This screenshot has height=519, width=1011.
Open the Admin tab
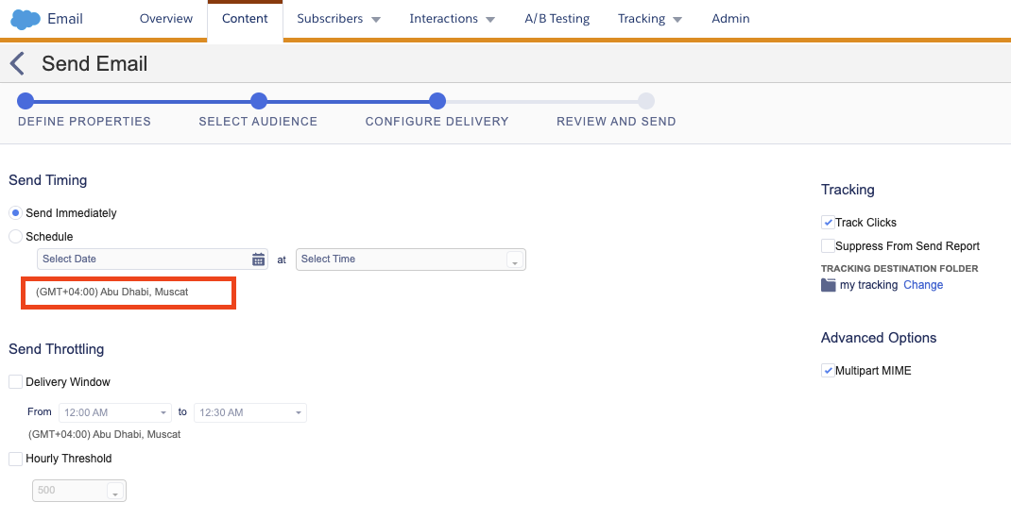[730, 19]
